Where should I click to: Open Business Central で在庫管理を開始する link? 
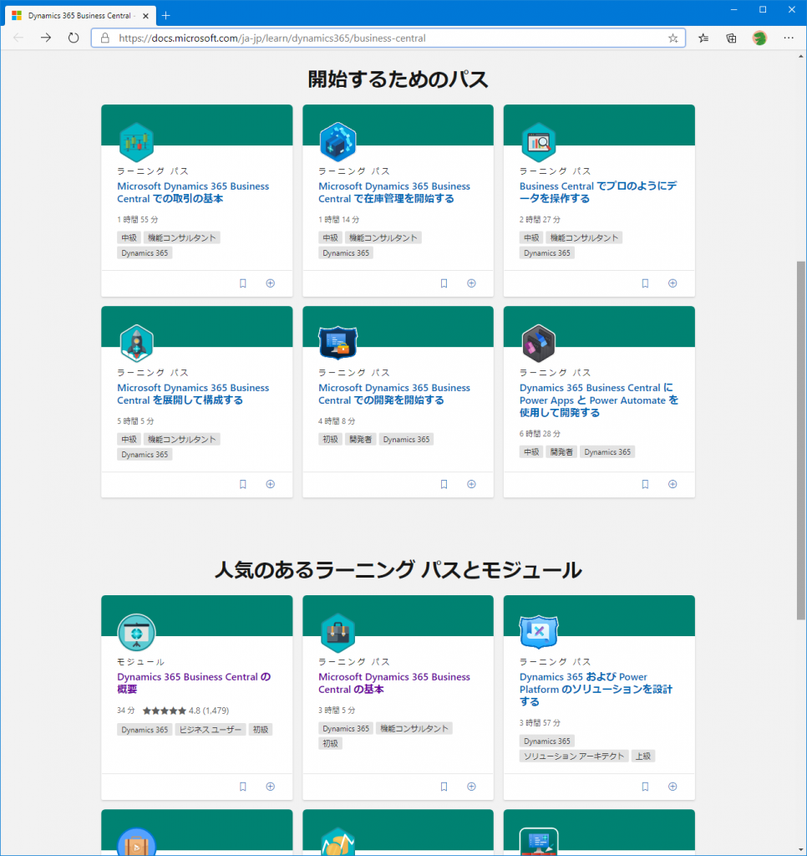pos(394,192)
